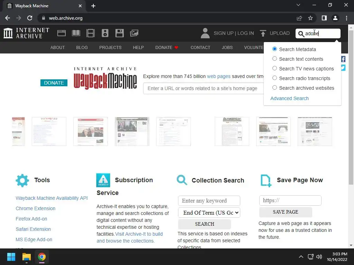Select Search Metadata radio button
Viewport: 354px width, 265px height.
point(274,49)
